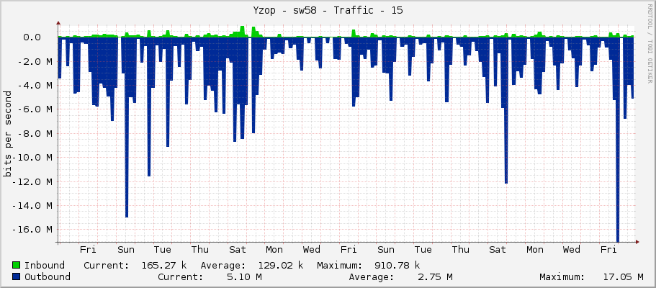
Task: Click the green Inbound legend swatch
Action: pyautogui.click(x=17, y=266)
